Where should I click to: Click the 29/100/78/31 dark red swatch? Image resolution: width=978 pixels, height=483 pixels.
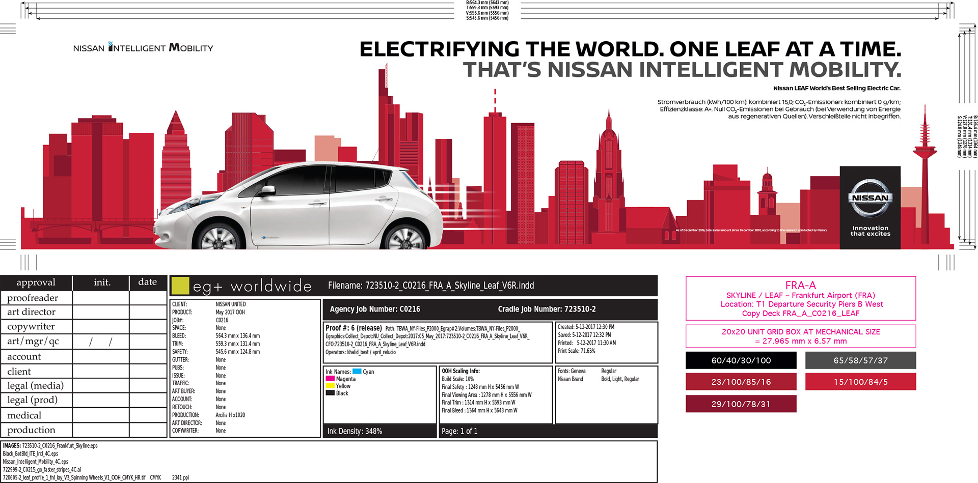pos(741,404)
